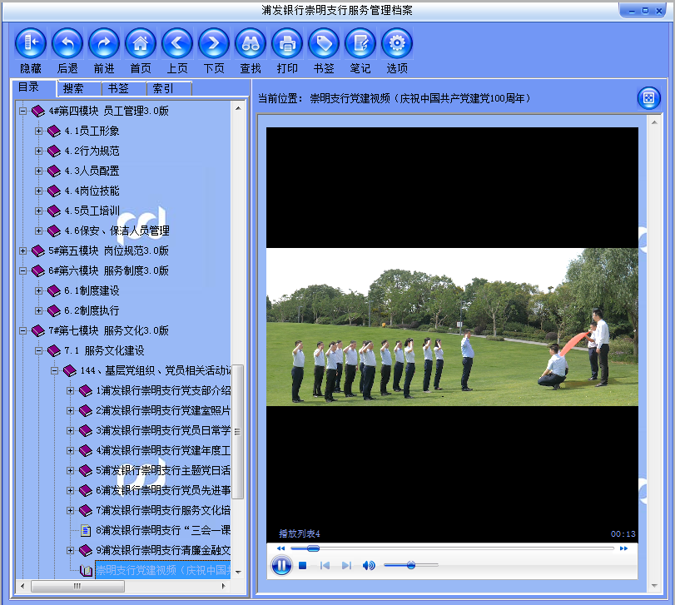Go to next page with 下页 icon
This screenshot has width=675, height=605.
point(214,43)
